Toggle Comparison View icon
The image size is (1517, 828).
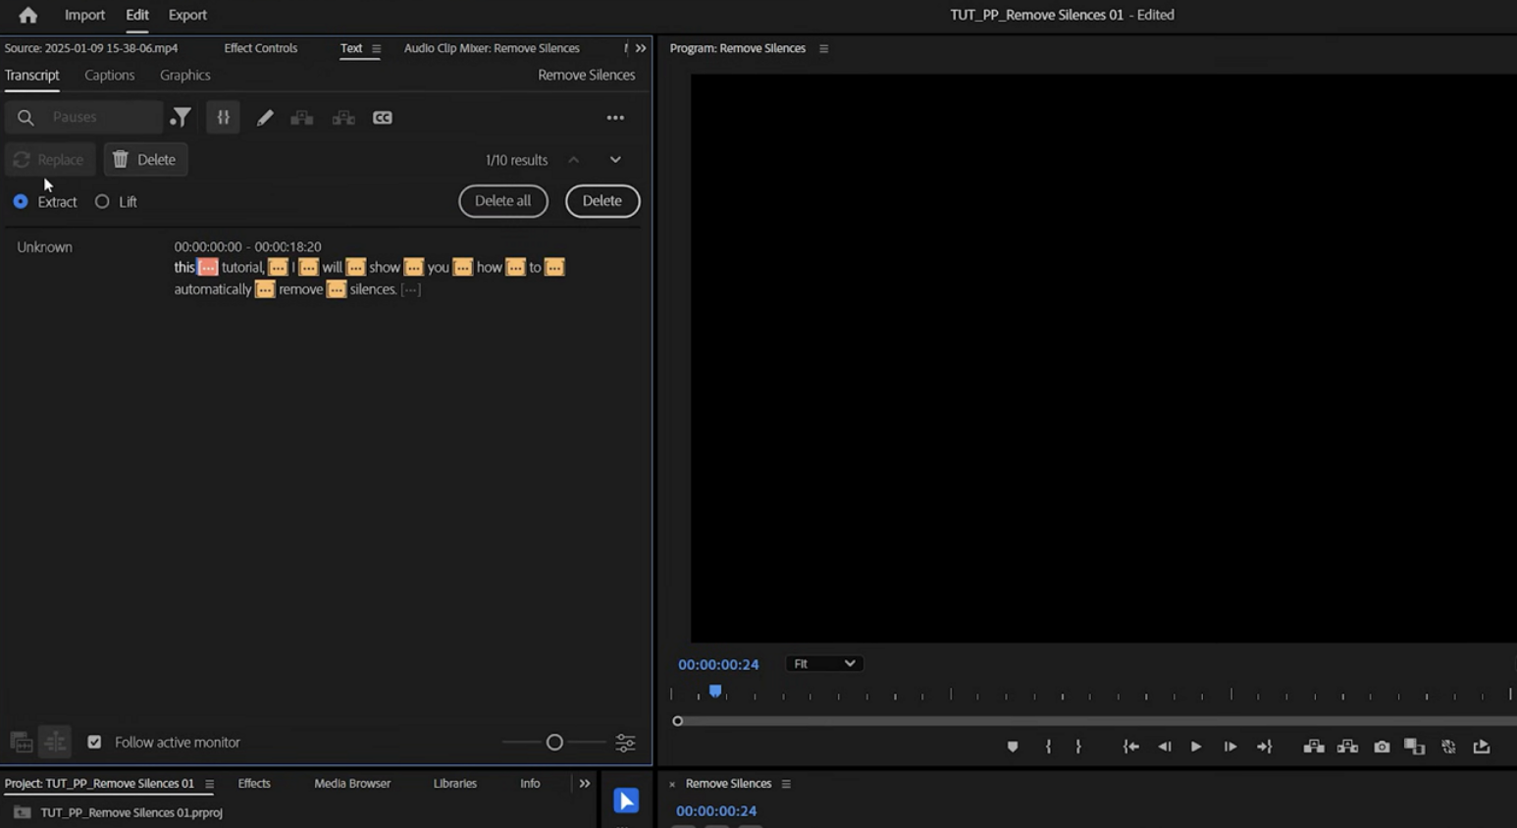tap(1415, 747)
